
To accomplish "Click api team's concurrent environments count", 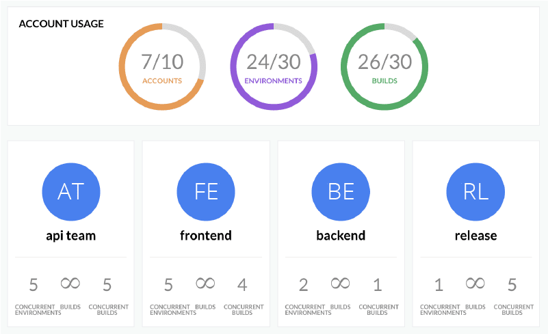I will 34,285.
